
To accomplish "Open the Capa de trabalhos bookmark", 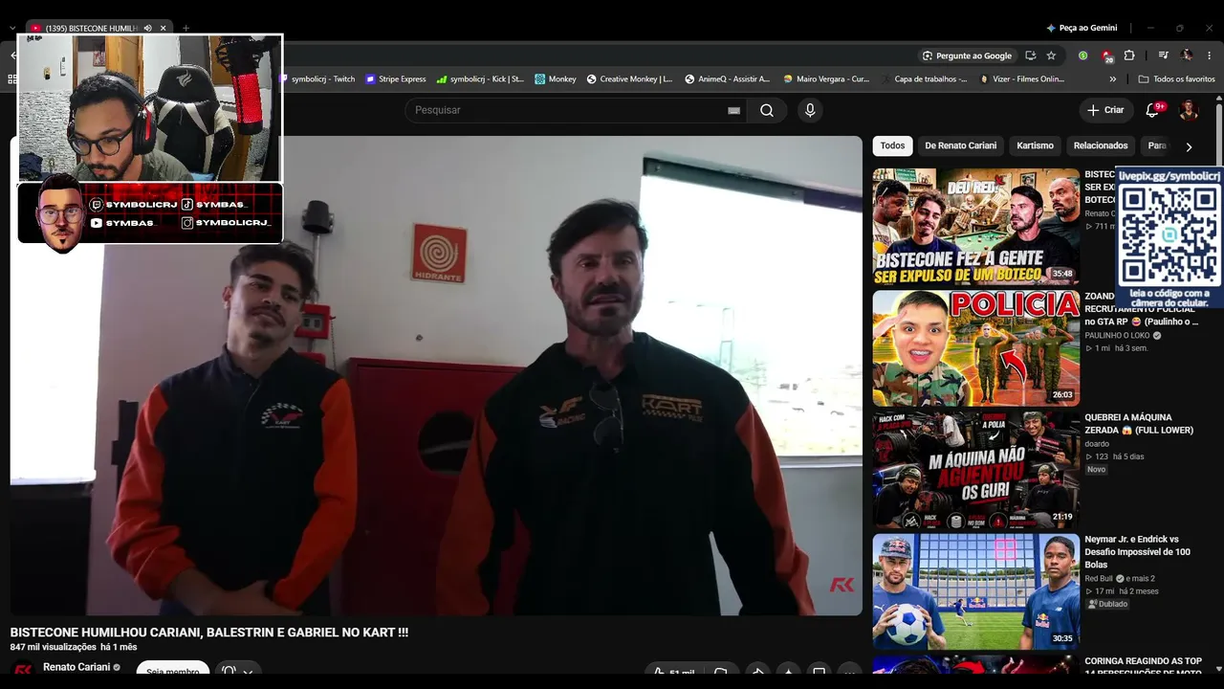I will (926, 79).
